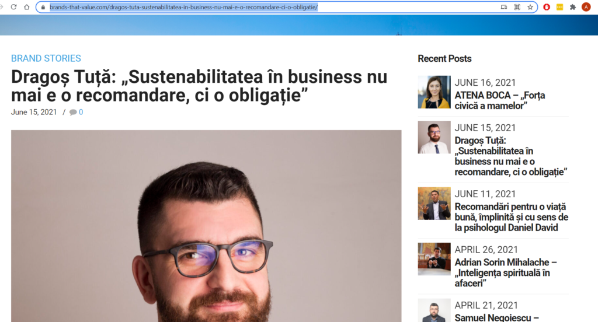Click the 'June 15, 2021' article date
The height and width of the screenshot is (322, 598).
click(x=34, y=113)
